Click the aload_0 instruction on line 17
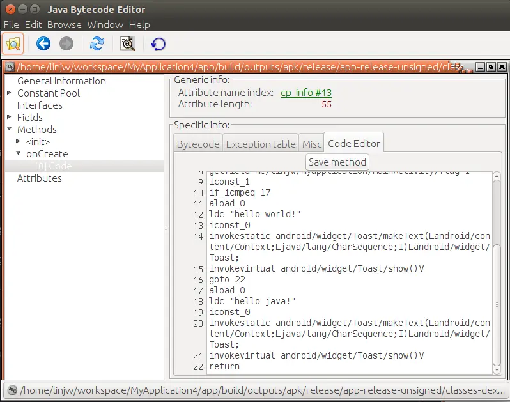Viewport: 510px width, 402px height. tap(227, 290)
